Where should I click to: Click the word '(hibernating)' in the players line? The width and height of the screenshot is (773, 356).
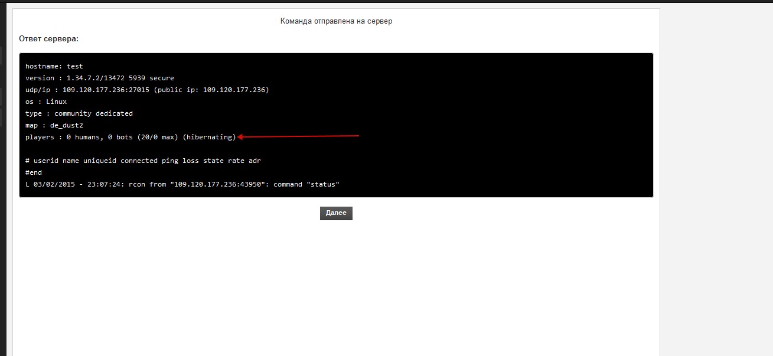(x=209, y=137)
